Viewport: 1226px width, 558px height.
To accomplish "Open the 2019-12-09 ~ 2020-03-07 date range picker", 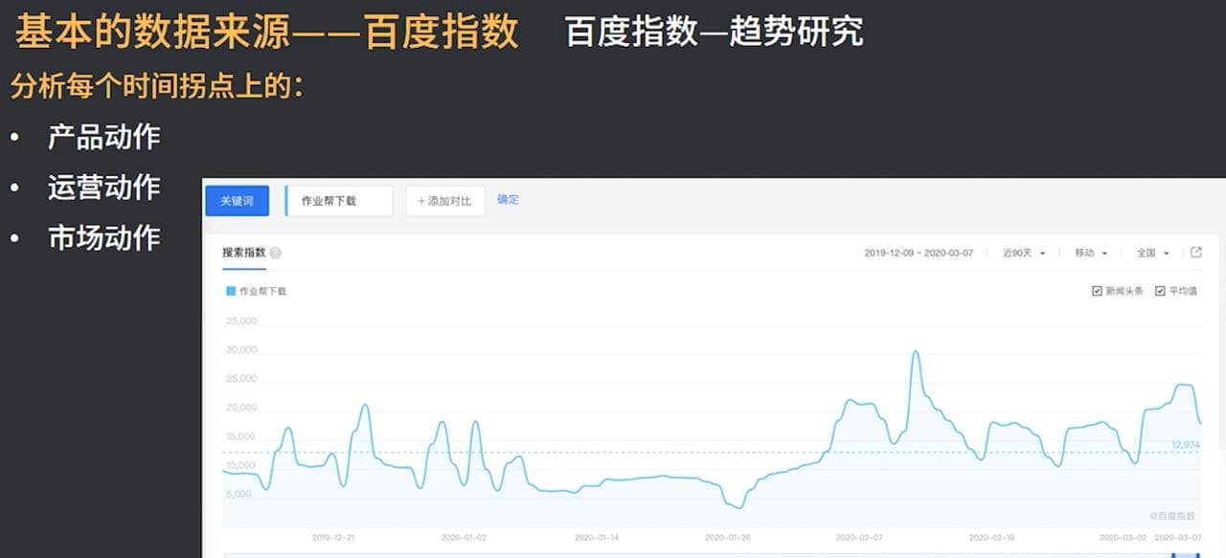I will [919, 253].
